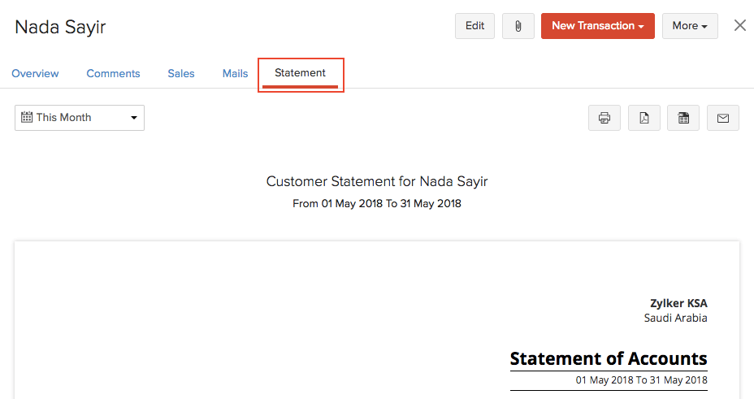Click the Nada Sayir customer name heading
754x399 pixels.
(60, 27)
